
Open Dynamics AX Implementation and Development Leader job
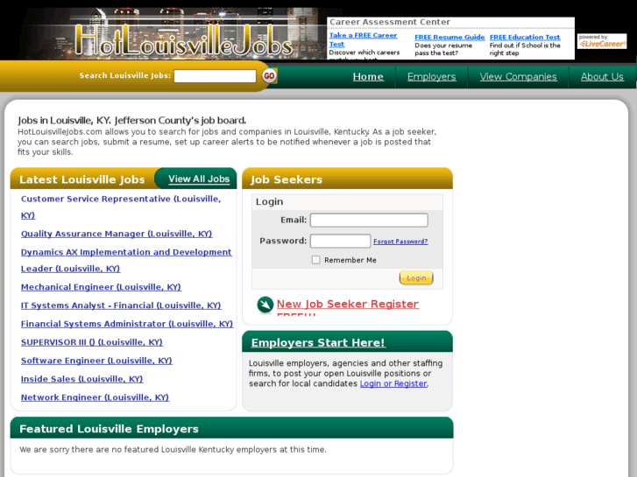click(x=126, y=260)
